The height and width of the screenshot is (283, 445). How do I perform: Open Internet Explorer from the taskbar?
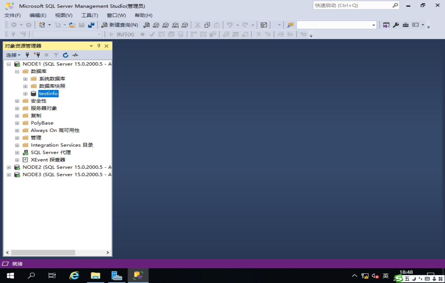pyautogui.click(x=74, y=276)
